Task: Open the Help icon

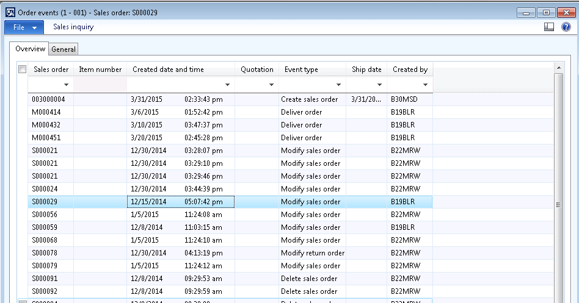Action: (566, 27)
